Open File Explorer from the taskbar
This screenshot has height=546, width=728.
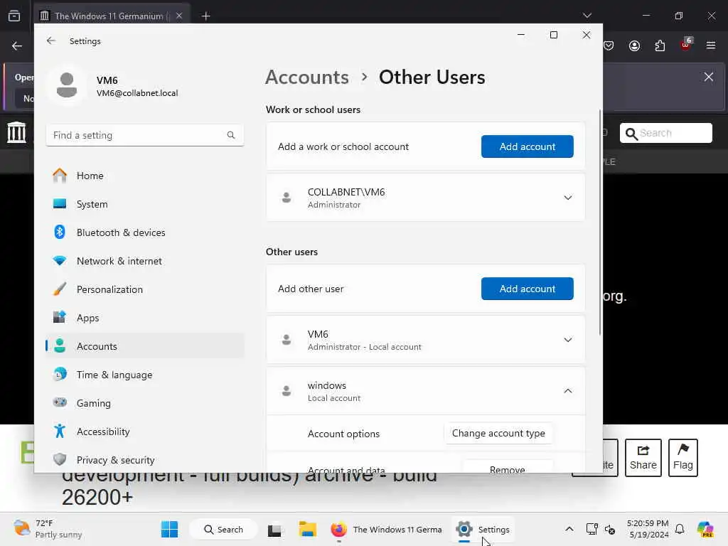(x=307, y=529)
